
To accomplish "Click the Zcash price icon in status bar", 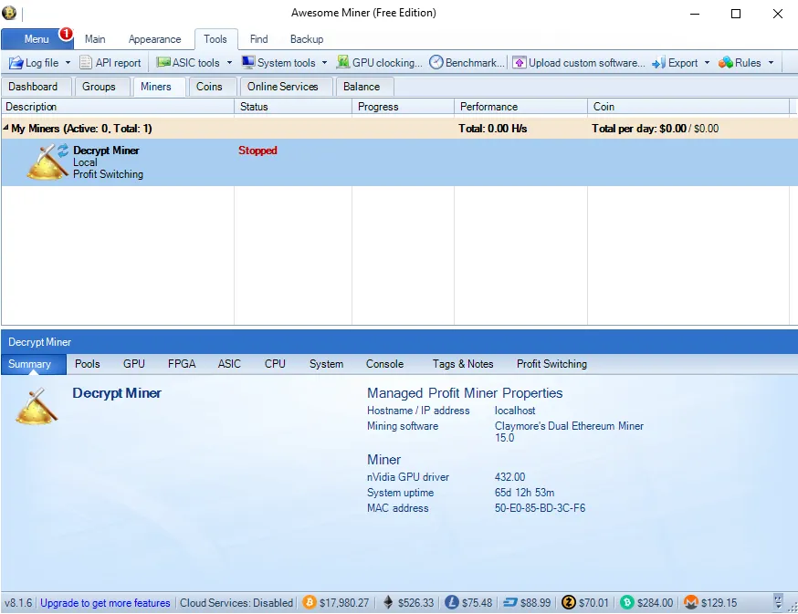I will click(569, 602).
